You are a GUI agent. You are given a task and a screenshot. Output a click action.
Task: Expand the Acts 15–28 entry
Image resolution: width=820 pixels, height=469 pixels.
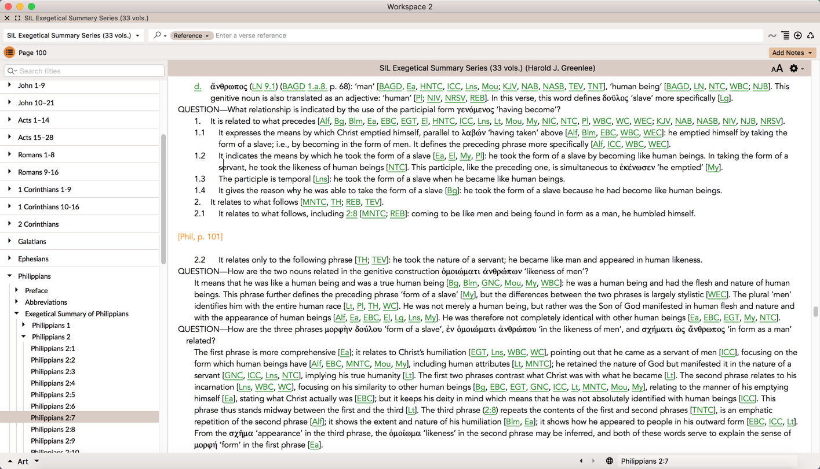[9, 138]
